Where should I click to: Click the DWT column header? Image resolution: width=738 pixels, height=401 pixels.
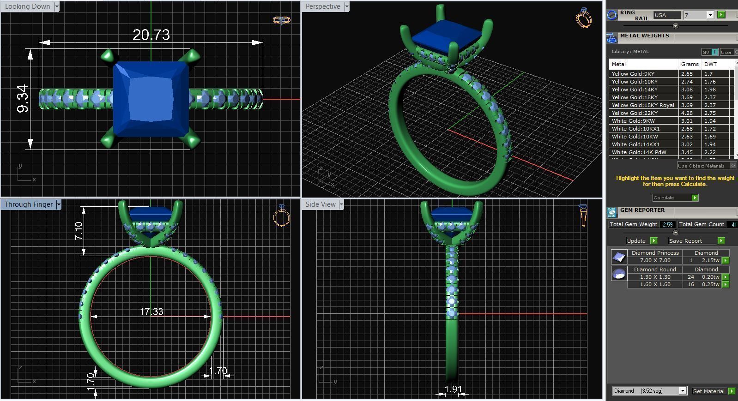[x=715, y=64]
